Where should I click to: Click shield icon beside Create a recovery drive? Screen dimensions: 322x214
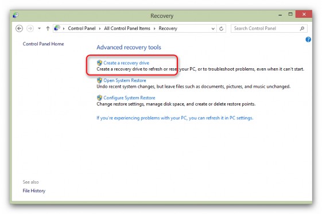[x=99, y=63]
